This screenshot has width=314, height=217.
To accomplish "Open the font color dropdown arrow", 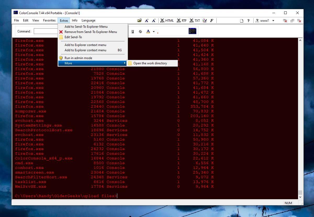I will click(x=154, y=32).
